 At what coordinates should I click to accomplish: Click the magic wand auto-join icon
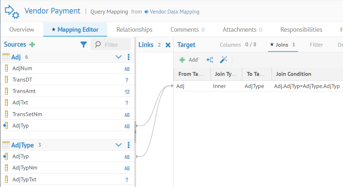tap(223, 60)
